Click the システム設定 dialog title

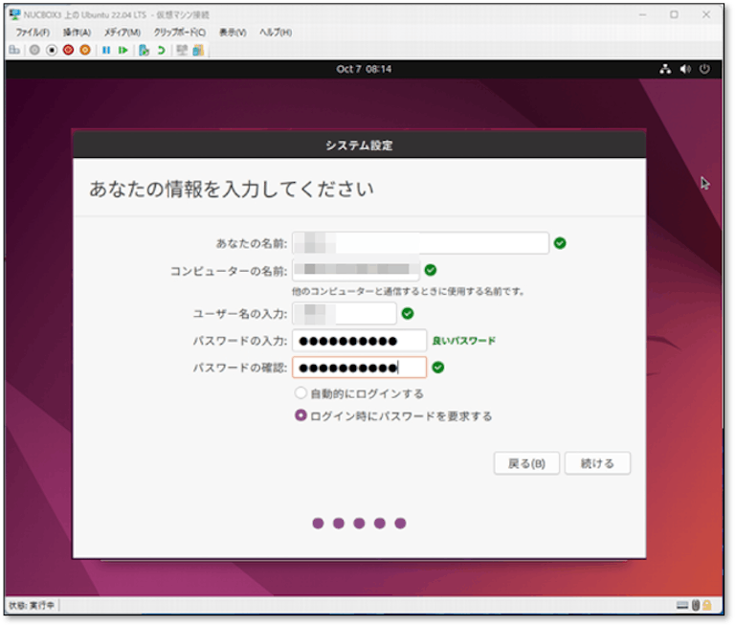359,145
